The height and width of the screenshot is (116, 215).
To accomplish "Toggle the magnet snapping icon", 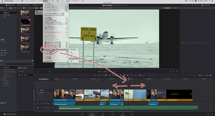I will click(x=121, y=75).
